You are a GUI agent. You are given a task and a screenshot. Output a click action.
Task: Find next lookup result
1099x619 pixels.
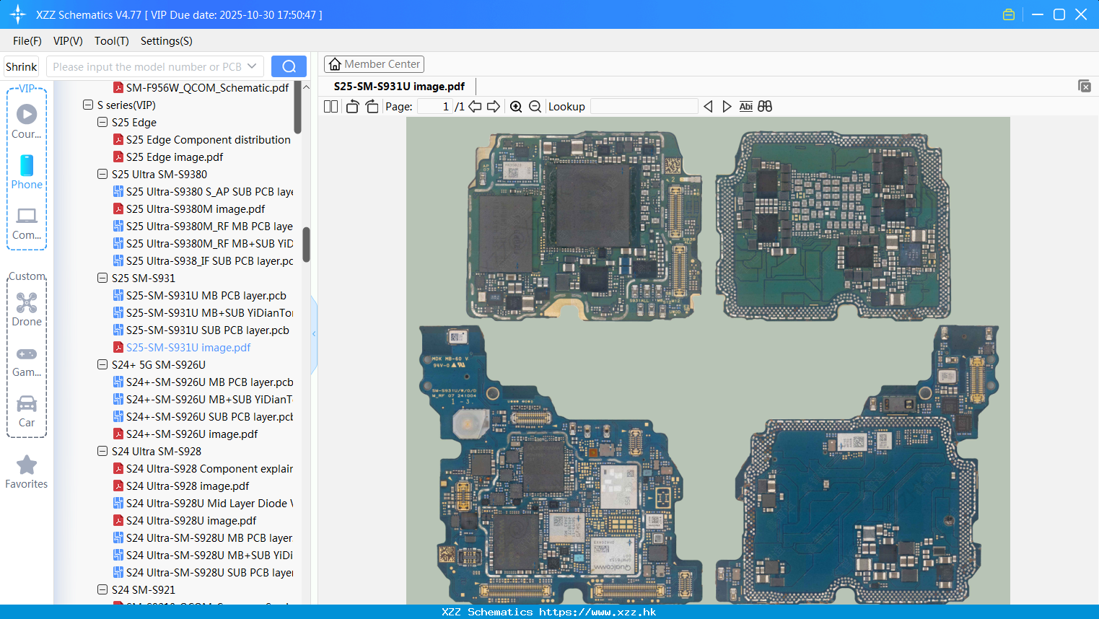click(x=727, y=106)
